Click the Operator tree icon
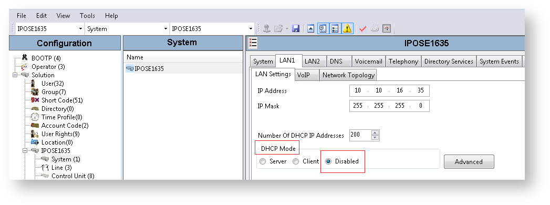This screenshot has width=550, height=205. click(25, 66)
